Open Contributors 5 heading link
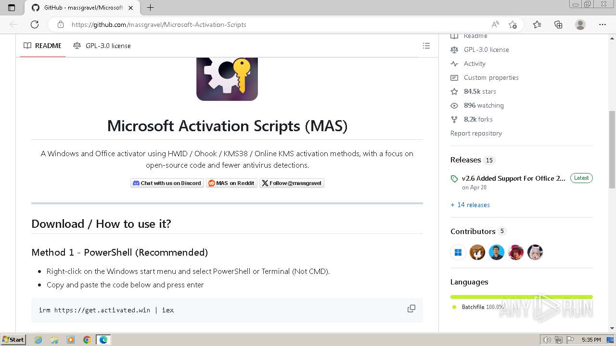Viewport: 616px width, 346px height. pos(478,231)
